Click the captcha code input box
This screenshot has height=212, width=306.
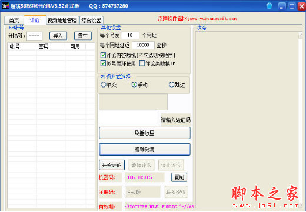pos(128,117)
